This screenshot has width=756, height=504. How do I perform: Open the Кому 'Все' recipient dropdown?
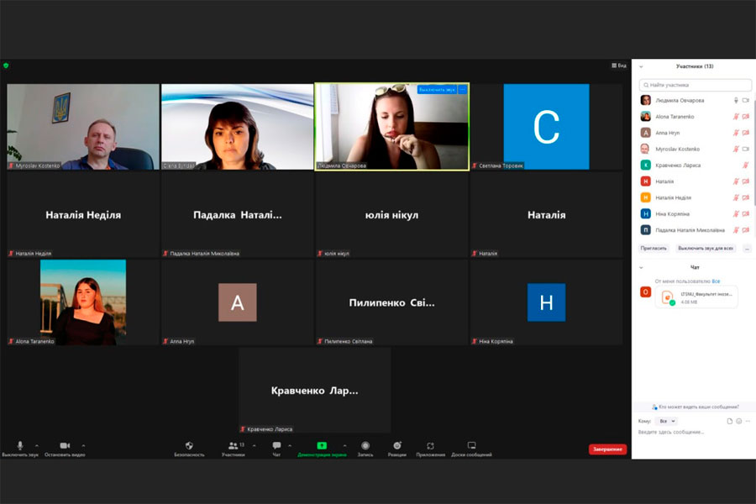(668, 421)
